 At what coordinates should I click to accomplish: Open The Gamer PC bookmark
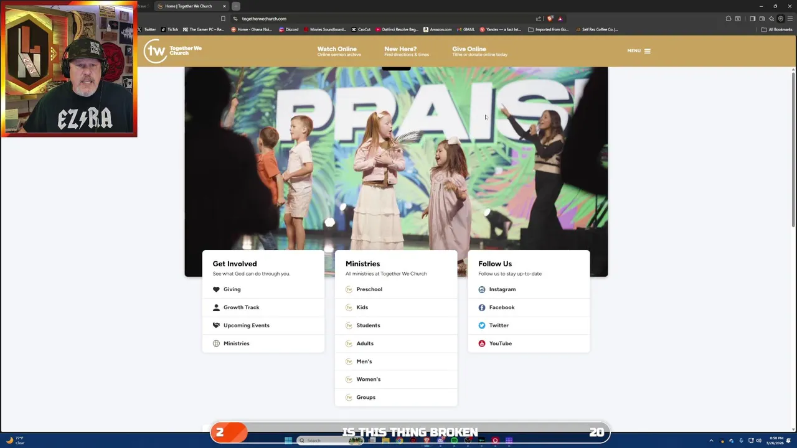point(203,29)
